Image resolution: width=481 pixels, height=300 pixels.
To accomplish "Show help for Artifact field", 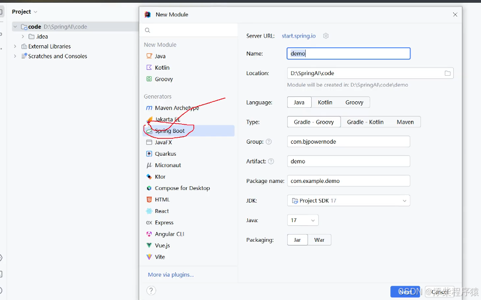I will (x=271, y=161).
